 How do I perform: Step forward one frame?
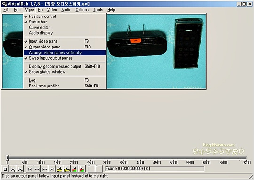tap(45, 169)
